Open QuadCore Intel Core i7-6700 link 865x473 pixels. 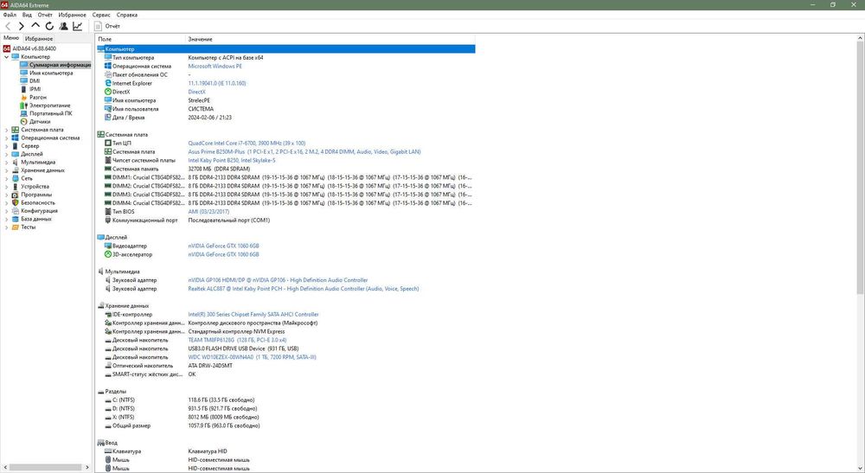coord(247,144)
